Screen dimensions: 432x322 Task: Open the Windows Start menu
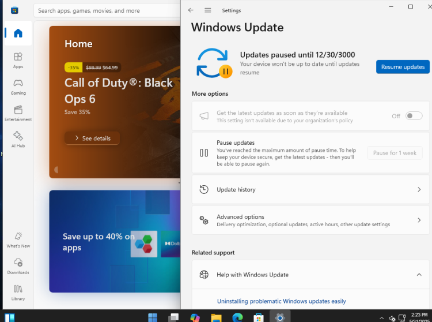point(153,317)
